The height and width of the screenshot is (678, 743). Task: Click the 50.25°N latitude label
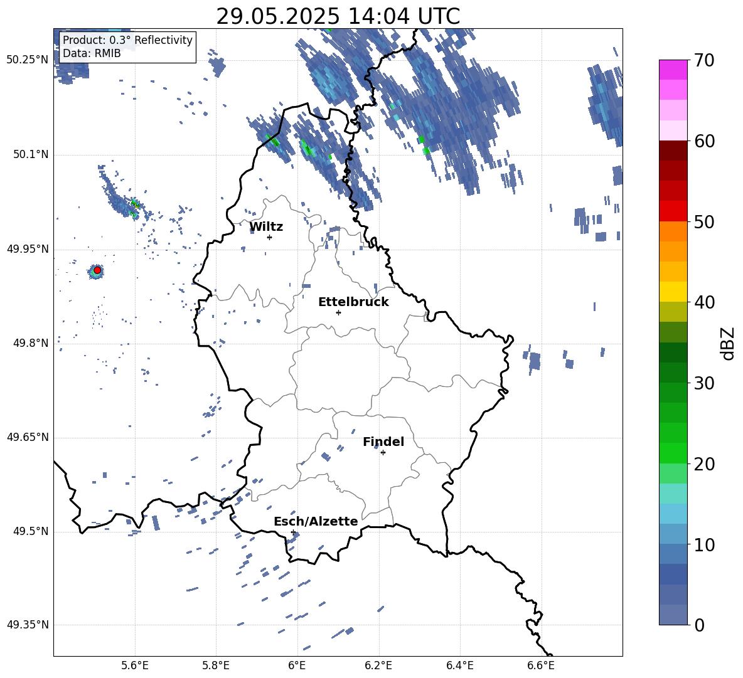pos(28,60)
